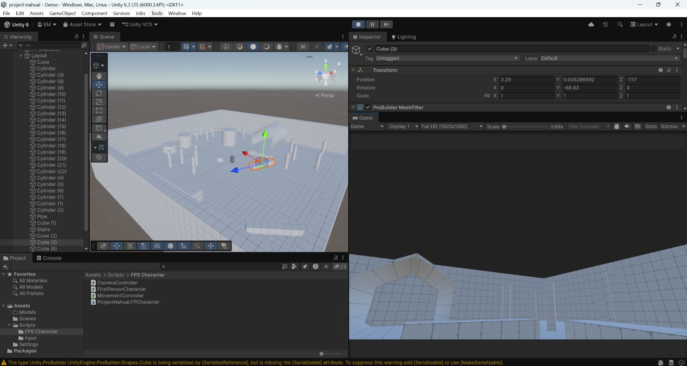
Task: Click the Game view debugger bug icon
Action: click(x=617, y=127)
